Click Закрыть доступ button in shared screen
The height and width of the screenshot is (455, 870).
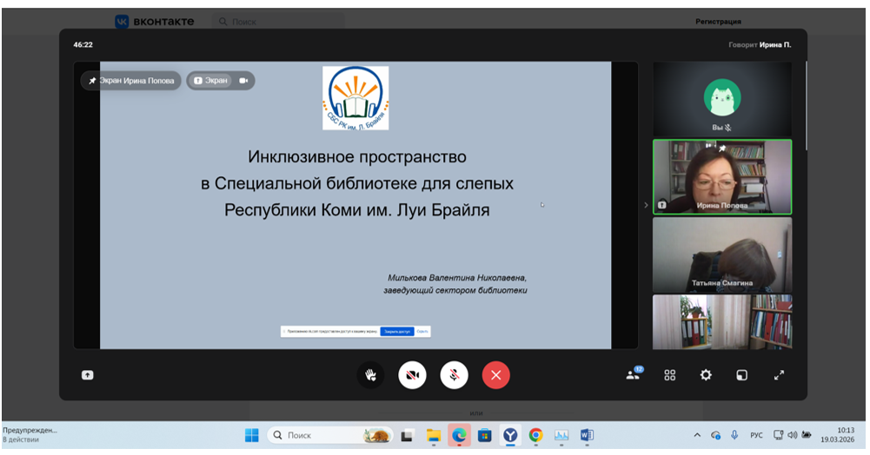[x=397, y=332]
